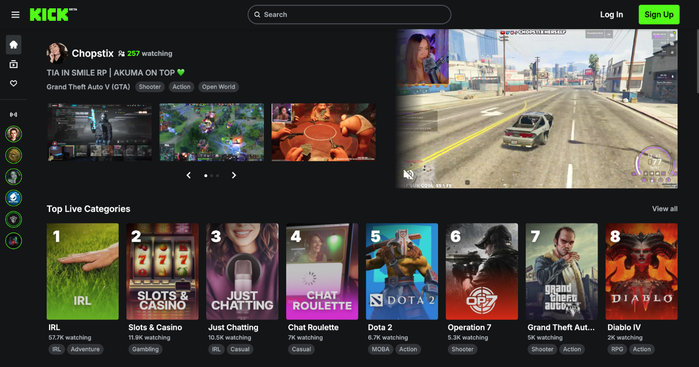Unmute the featured stream video
This screenshot has width=699, height=367.
(409, 174)
